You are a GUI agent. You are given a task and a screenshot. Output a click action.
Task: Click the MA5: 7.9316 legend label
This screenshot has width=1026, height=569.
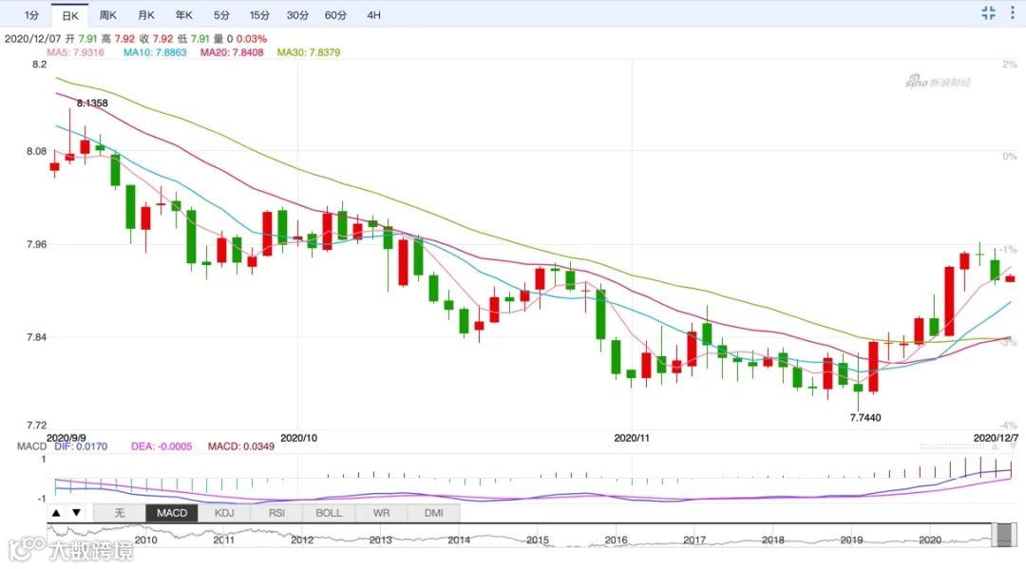(x=75, y=52)
